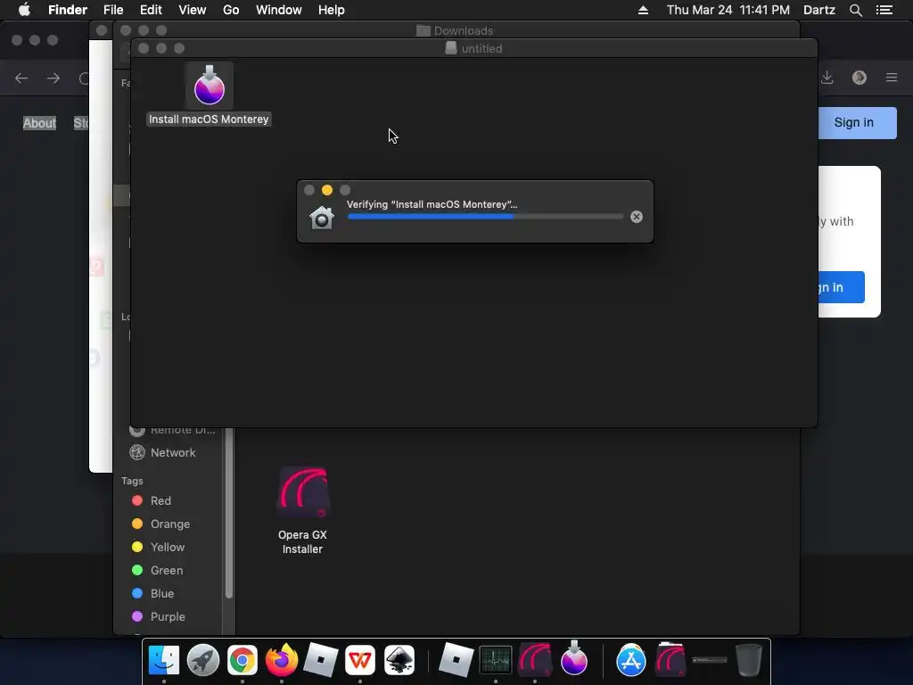Launch Google Chrome from the Dock
913x685 pixels.
click(243, 660)
